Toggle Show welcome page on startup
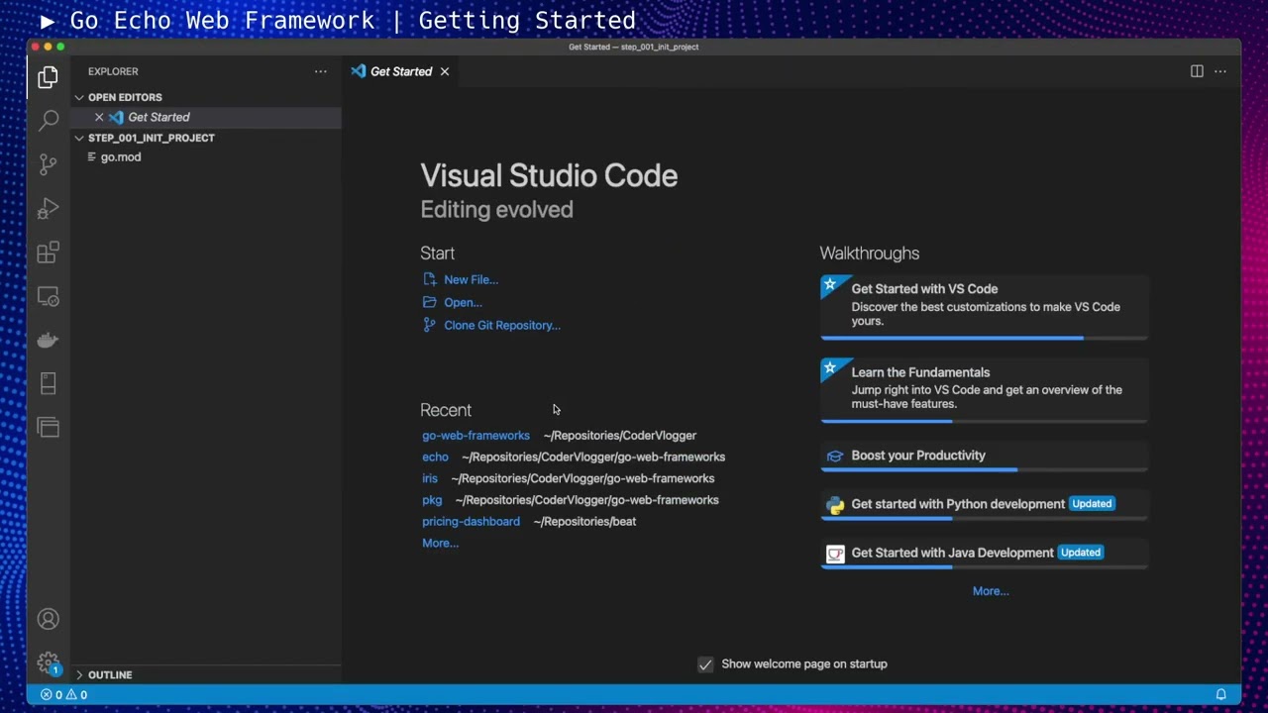 (x=705, y=664)
